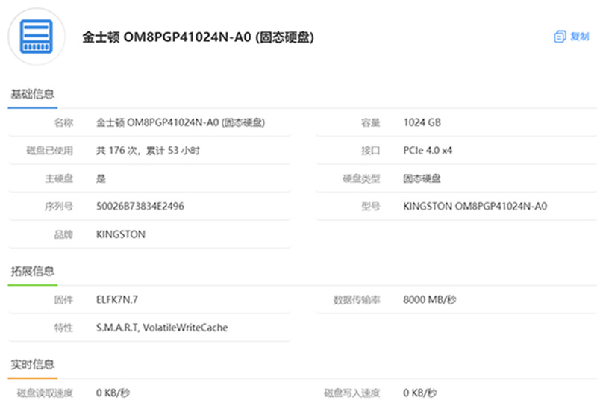
Task: Click the 复制 copy link text
Action: (580, 37)
